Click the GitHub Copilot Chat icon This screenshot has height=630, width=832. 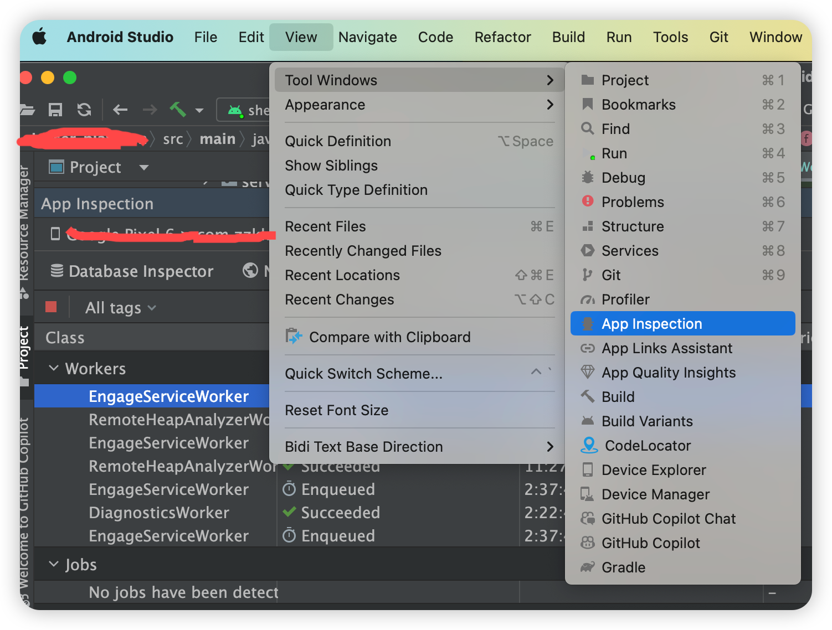click(587, 518)
